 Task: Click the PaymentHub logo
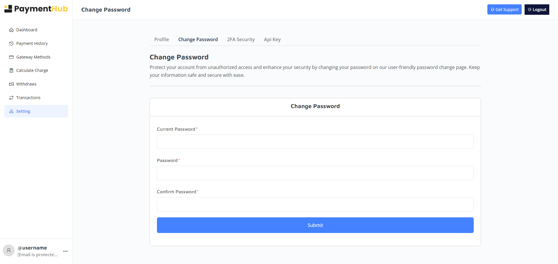[36, 9]
